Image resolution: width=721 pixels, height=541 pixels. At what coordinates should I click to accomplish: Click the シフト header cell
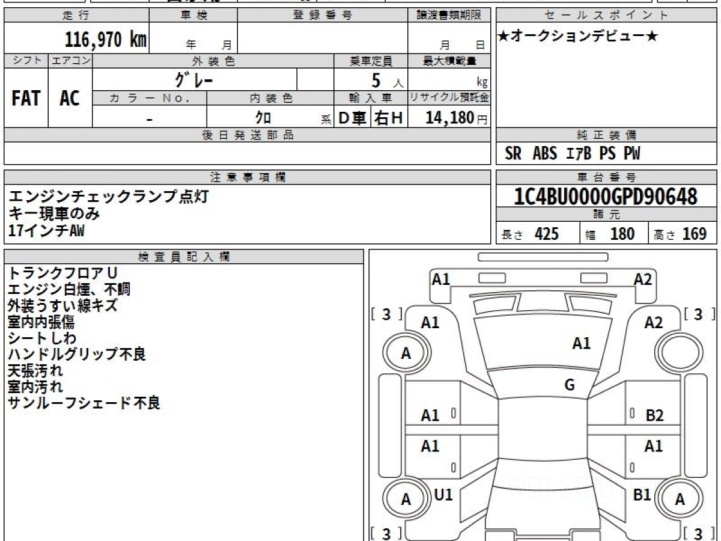(26, 61)
